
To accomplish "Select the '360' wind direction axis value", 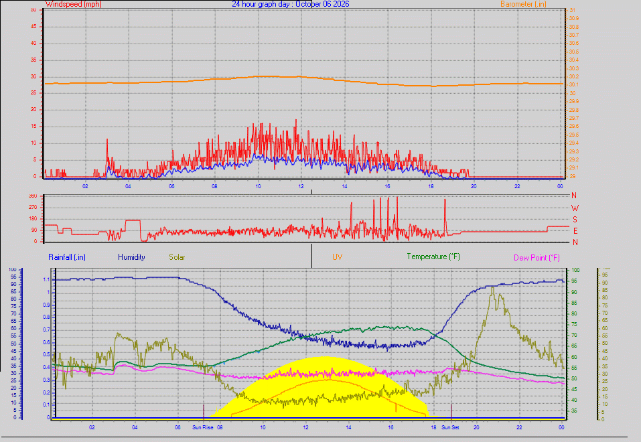I will pos(33,196).
